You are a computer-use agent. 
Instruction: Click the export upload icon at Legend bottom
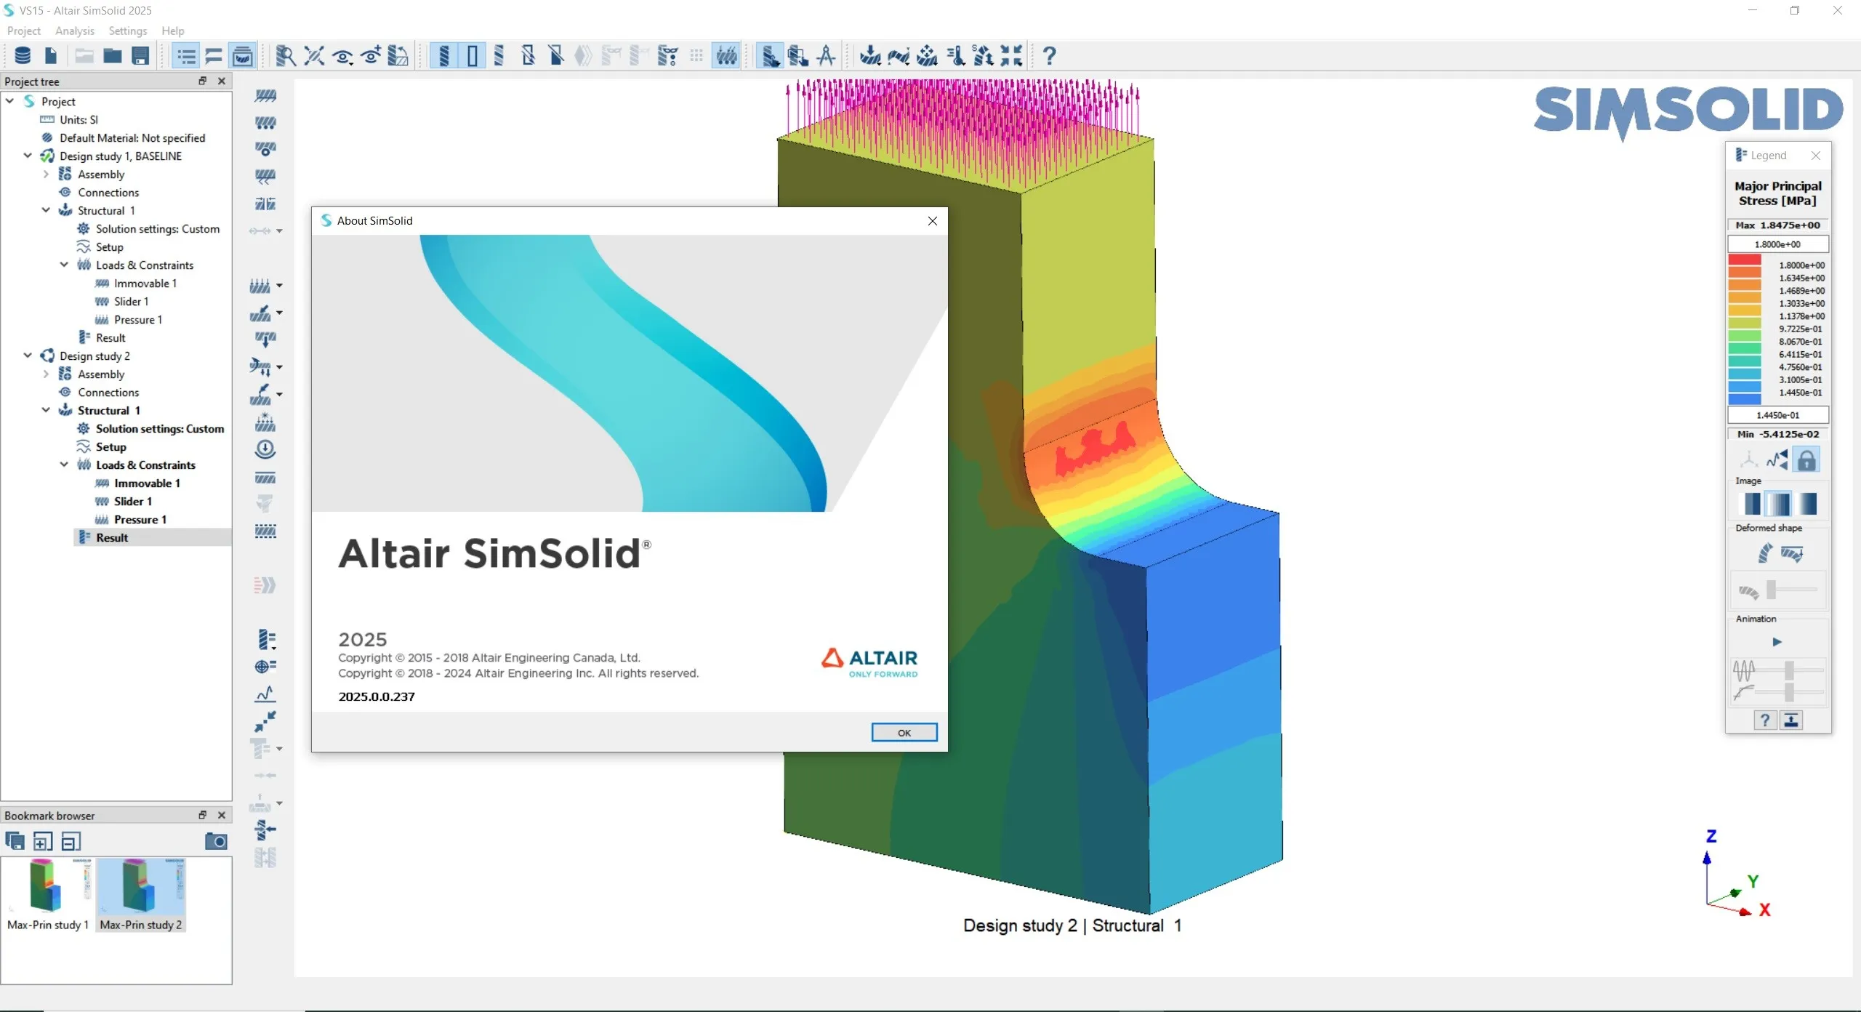[x=1791, y=720]
